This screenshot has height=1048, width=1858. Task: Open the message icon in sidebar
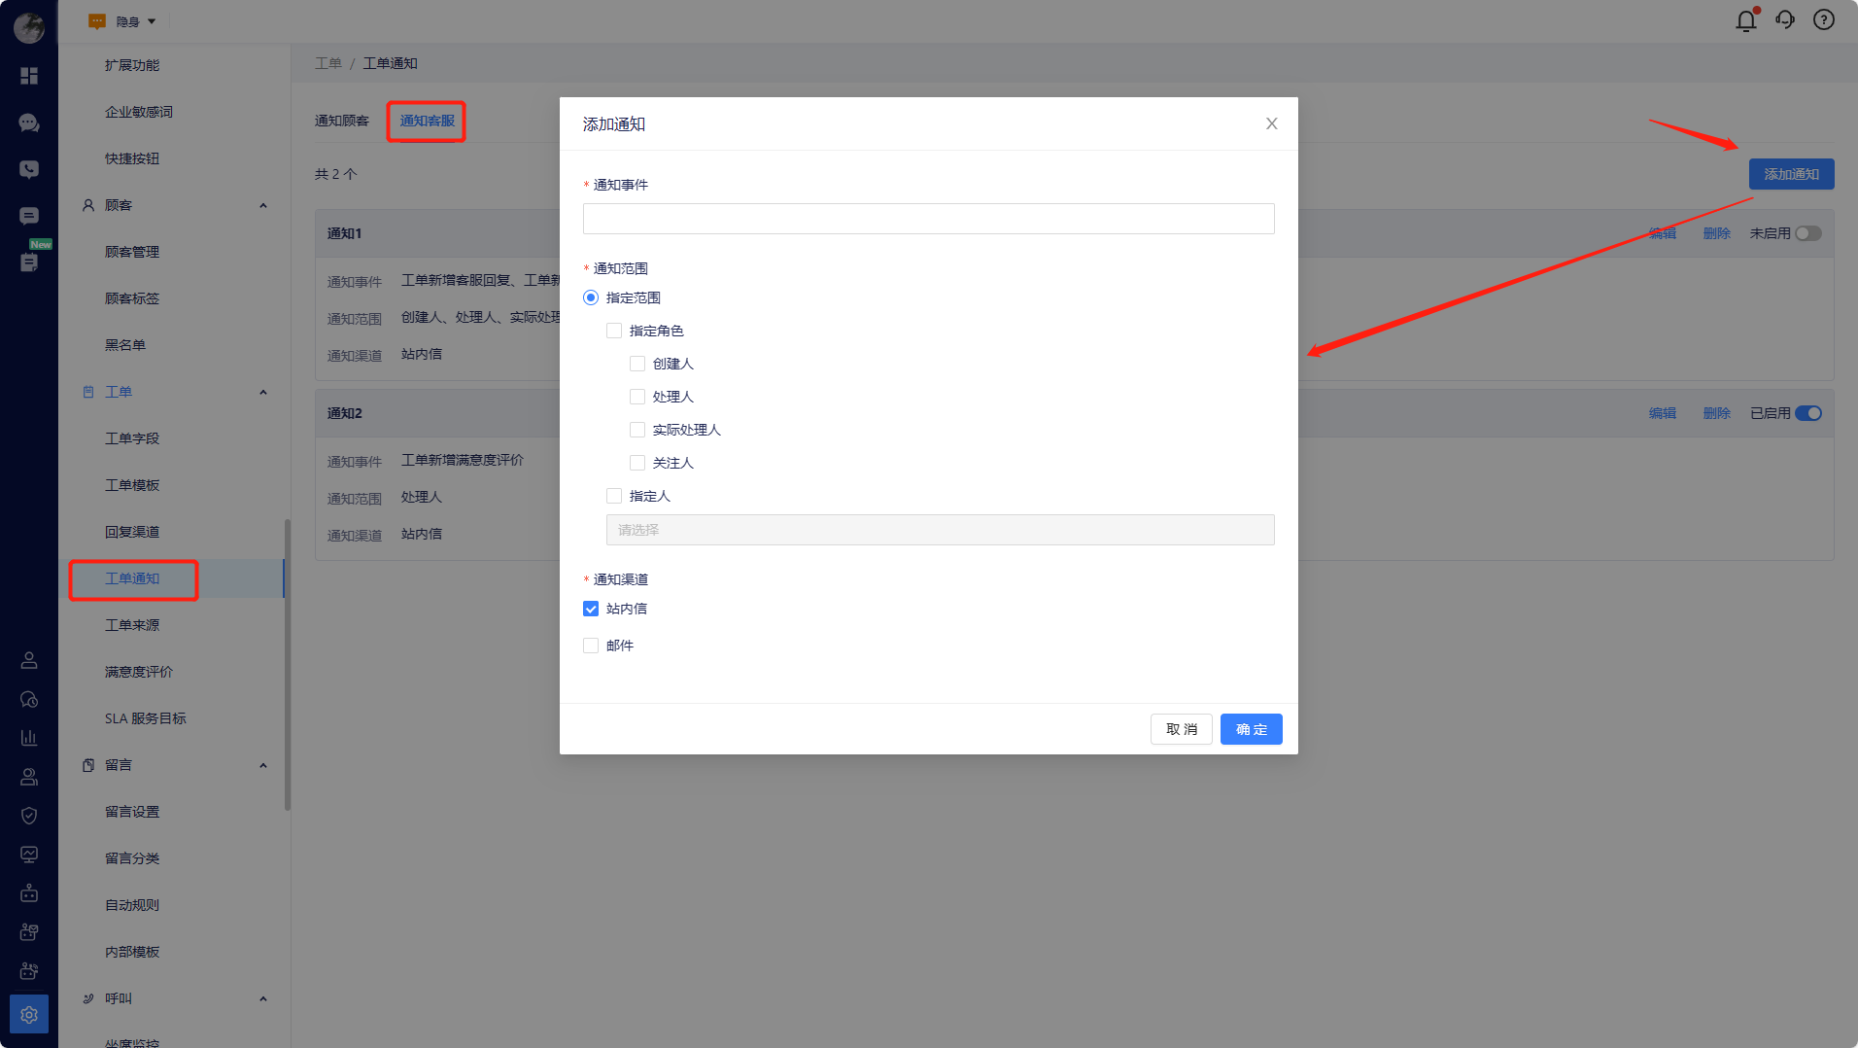click(x=29, y=216)
